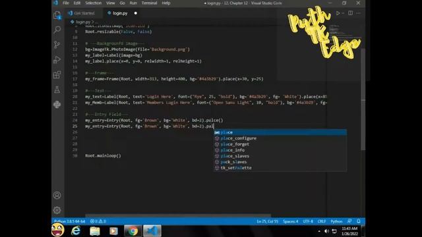Viewport: 422px width, 237px height.
Task: Open the Extensions view
Action: (57, 74)
